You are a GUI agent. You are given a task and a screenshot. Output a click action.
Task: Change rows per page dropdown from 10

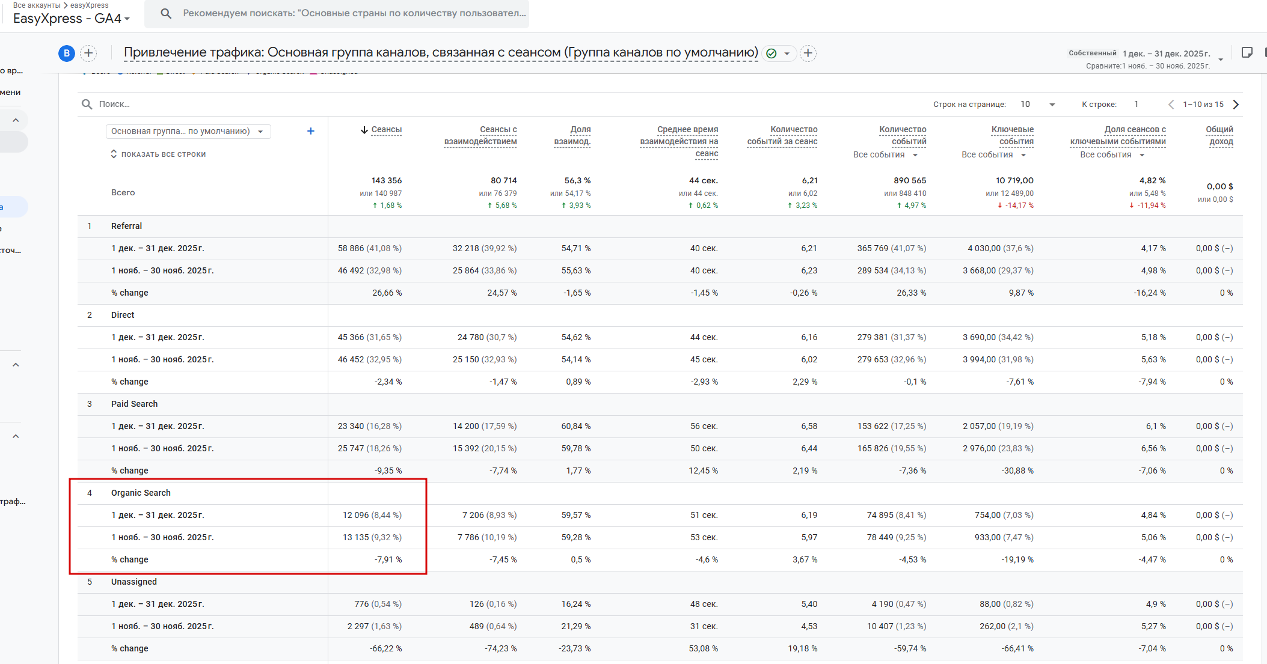point(1038,105)
